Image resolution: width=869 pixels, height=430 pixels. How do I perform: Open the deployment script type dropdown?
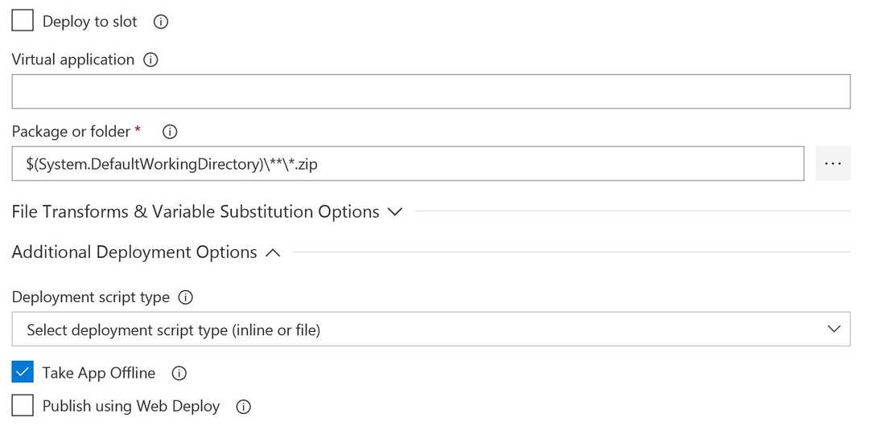click(430, 330)
